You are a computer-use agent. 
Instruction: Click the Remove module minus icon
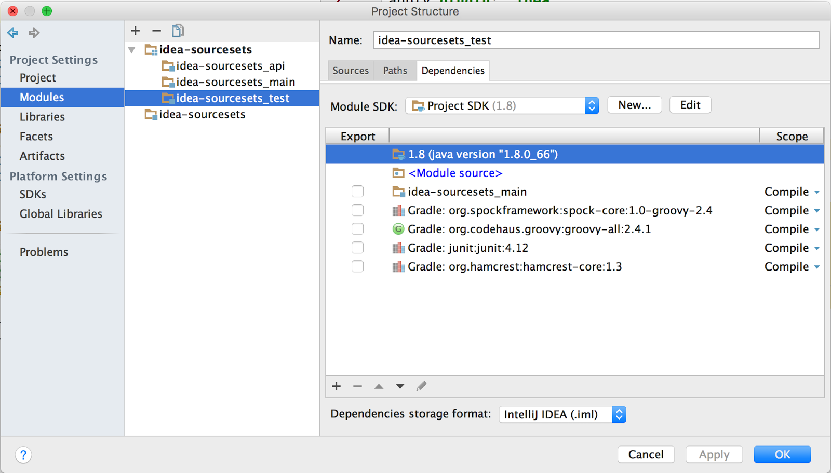pos(156,31)
